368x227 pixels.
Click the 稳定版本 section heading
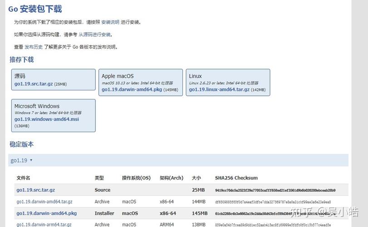click(x=22, y=144)
